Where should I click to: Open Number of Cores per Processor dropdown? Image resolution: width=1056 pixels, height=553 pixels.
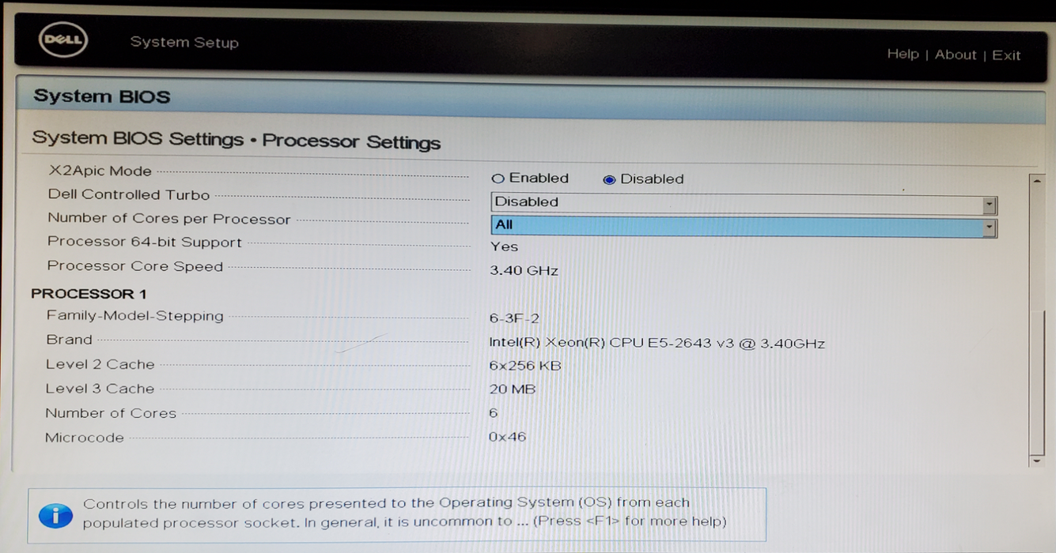744,226
